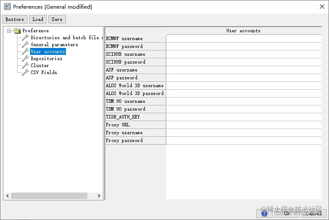Click the ECMWF username row label

(136, 38)
